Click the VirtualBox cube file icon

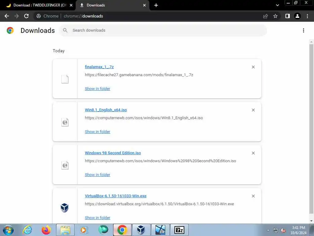pyautogui.click(x=65, y=208)
